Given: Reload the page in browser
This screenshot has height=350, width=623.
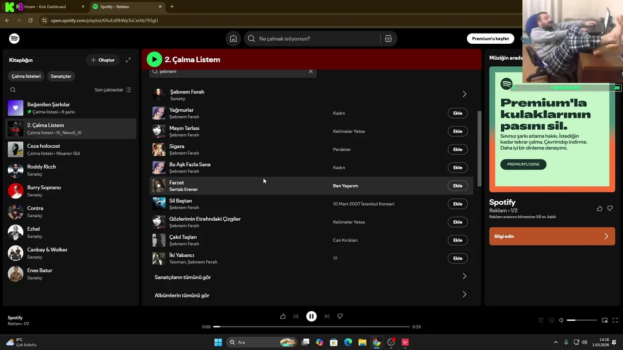Looking at the screenshot, I should [30, 20].
